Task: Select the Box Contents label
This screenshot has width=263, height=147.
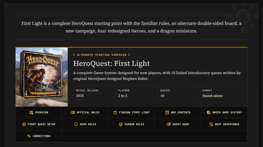Action: point(181,113)
